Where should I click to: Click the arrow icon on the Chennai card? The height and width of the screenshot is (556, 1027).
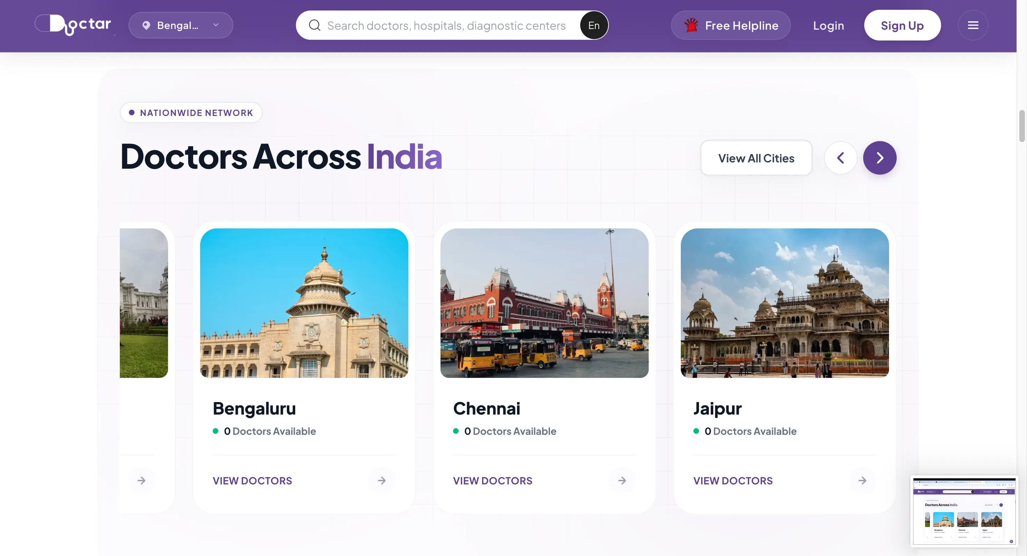[622, 480]
